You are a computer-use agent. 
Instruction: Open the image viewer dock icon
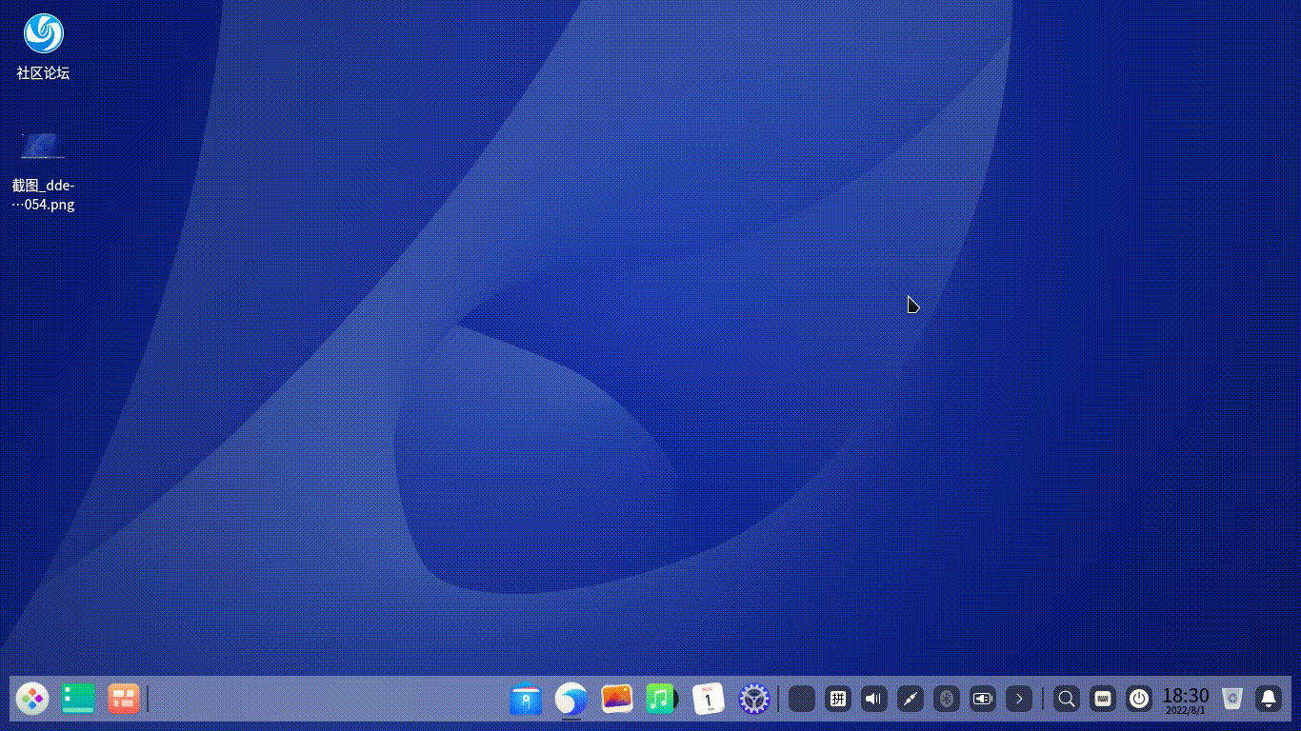(x=617, y=700)
